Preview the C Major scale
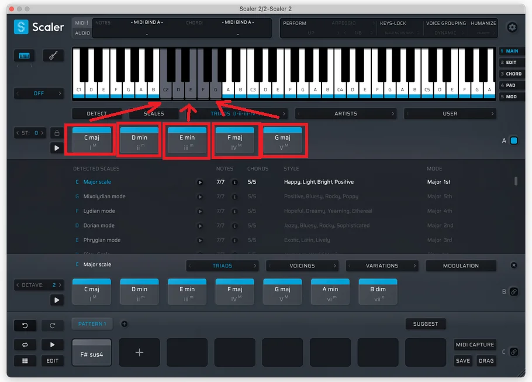This screenshot has width=532, height=382. (x=200, y=183)
